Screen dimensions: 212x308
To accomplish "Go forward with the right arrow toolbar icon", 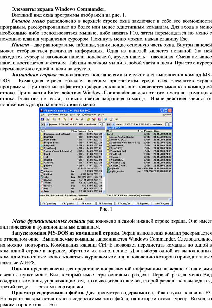I will [x=82, y=119].
